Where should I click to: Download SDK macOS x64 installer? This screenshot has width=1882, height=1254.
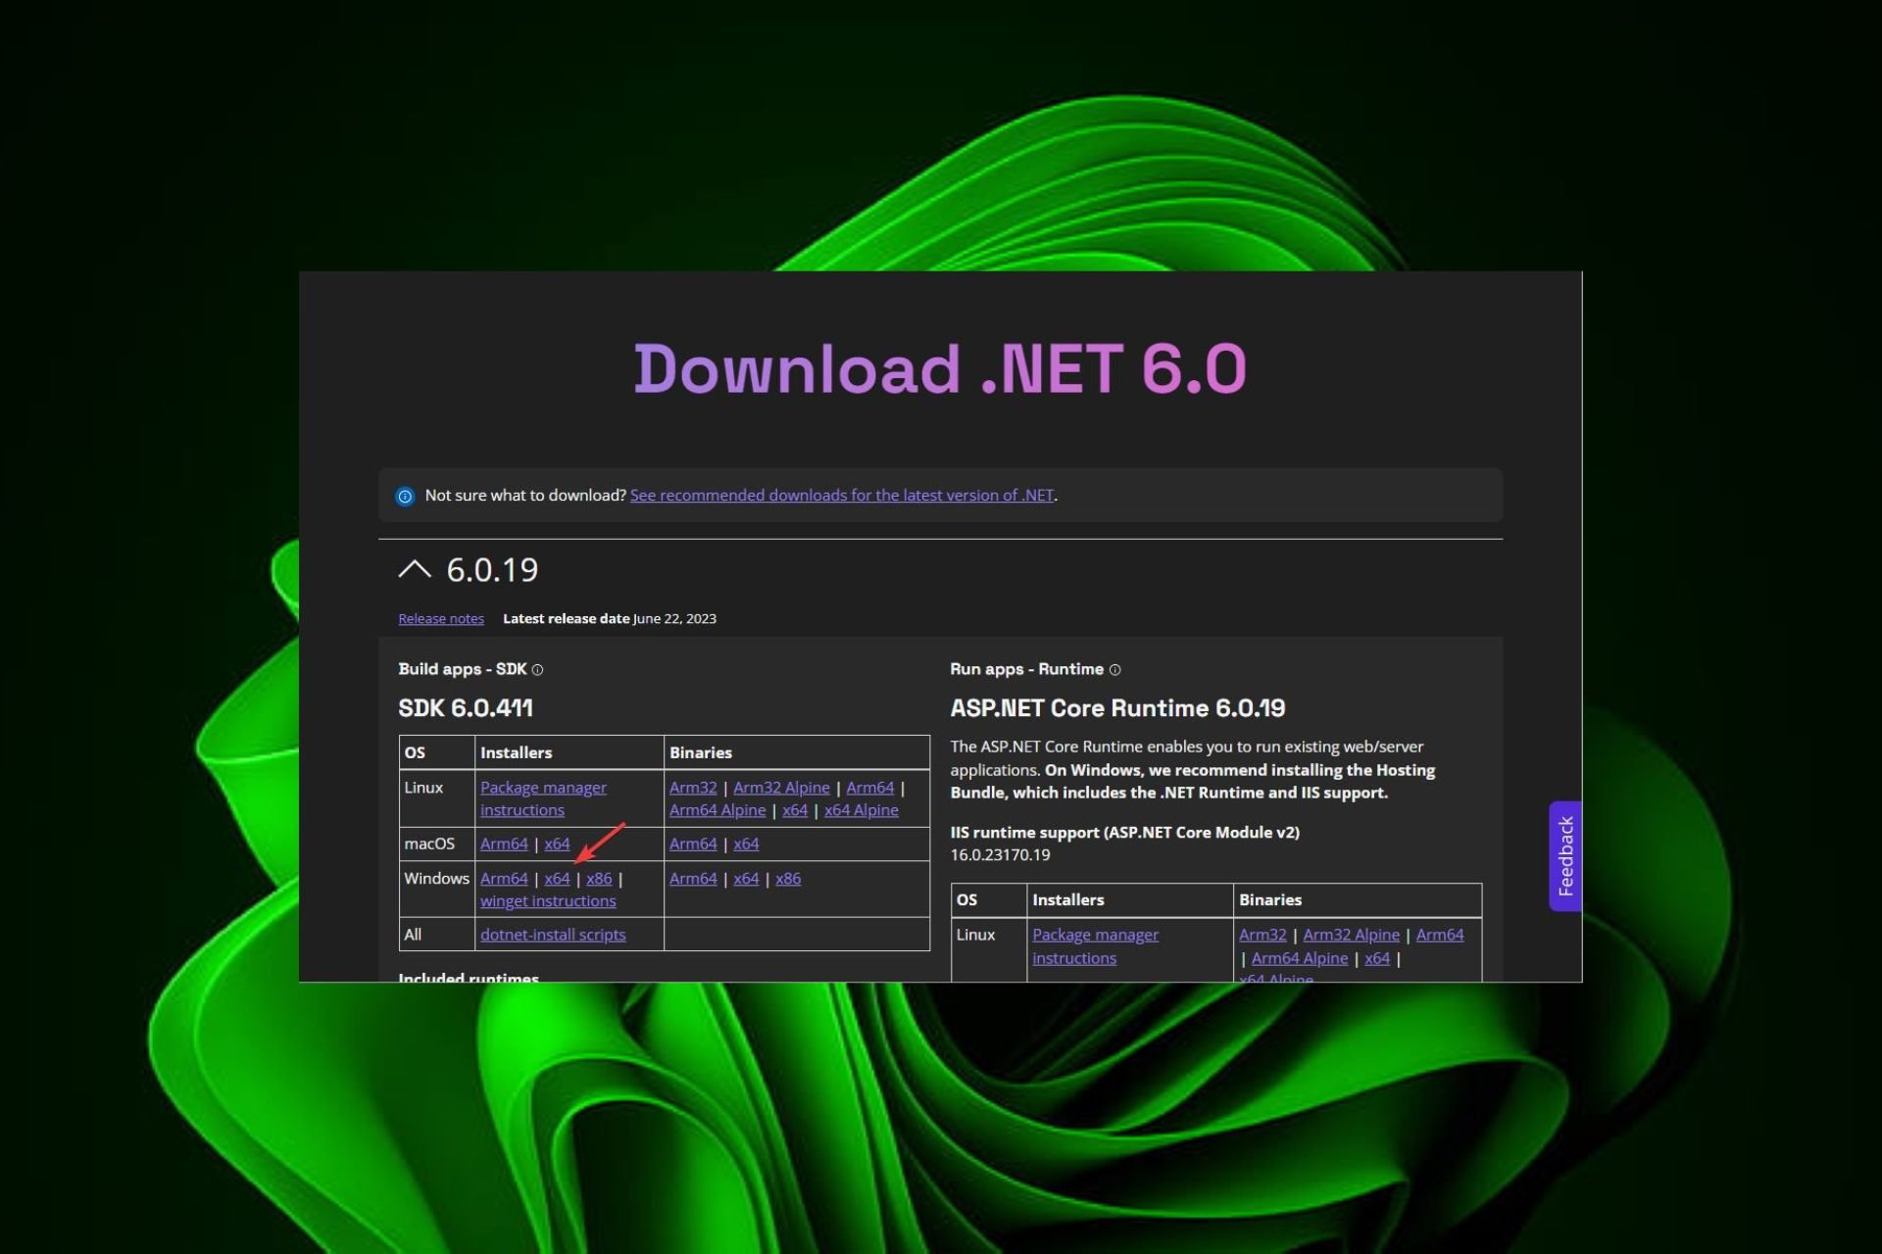[x=557, y=844]
